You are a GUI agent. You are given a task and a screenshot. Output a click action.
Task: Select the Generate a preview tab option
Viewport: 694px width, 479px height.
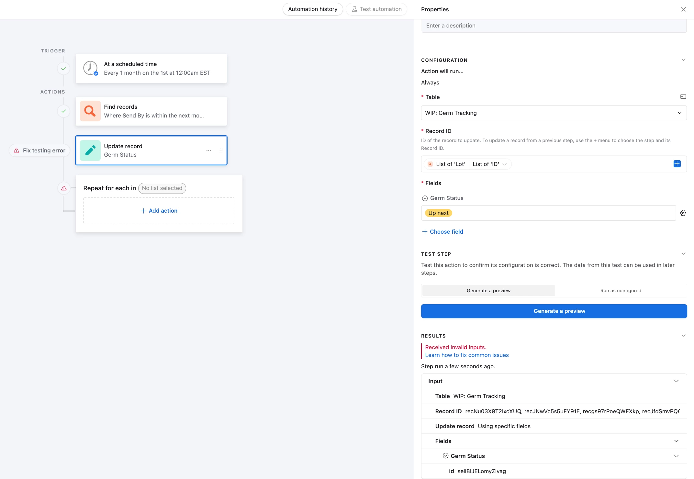coord(488,291)
